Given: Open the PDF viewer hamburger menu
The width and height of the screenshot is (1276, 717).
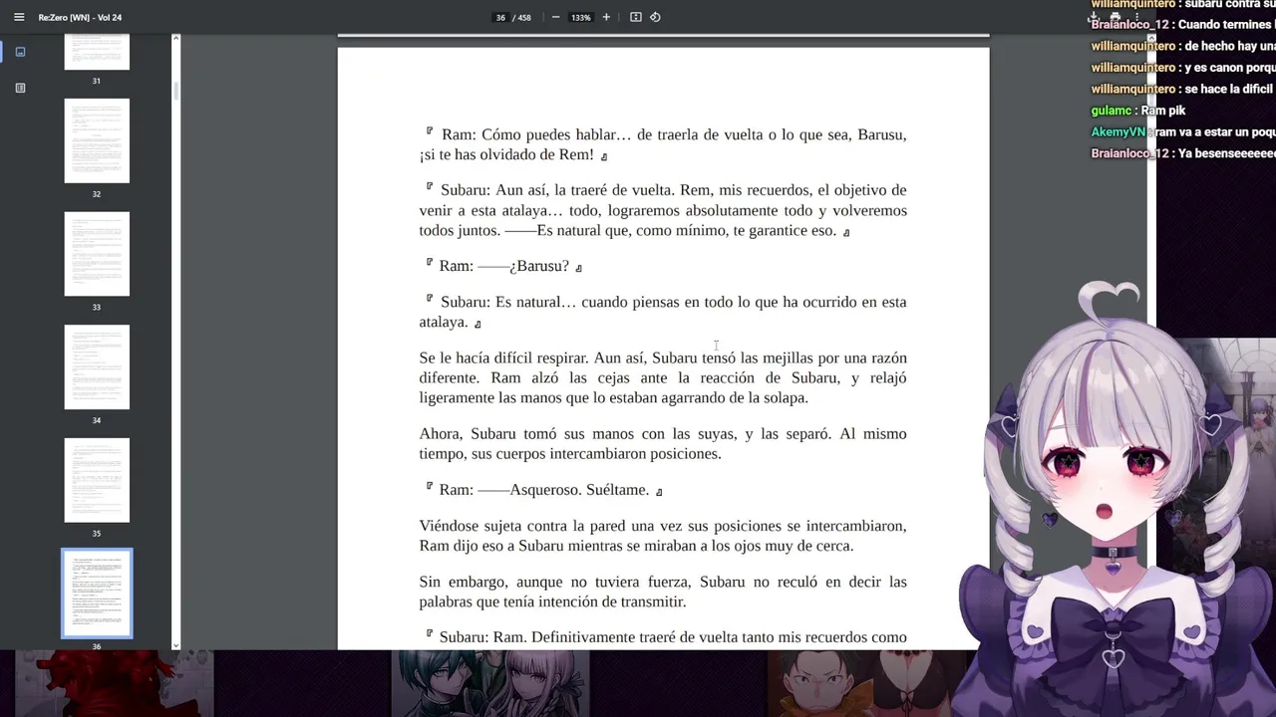Looking at the screenshot, I should point(19,17).
